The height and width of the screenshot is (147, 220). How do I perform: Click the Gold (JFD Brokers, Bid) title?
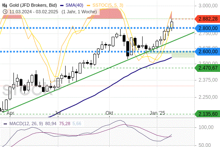point(33,5)
